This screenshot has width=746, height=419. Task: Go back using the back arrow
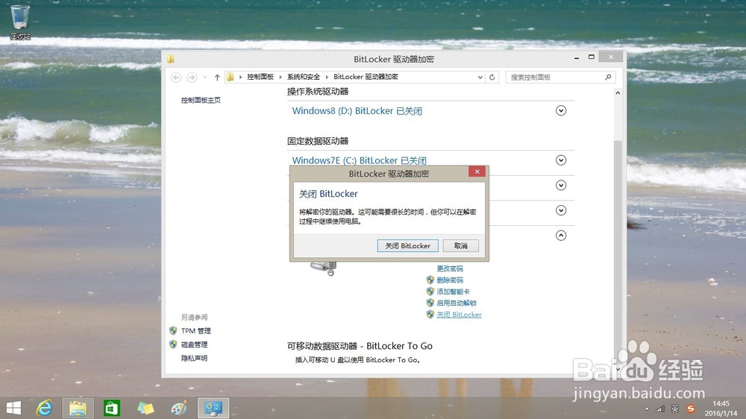pos(176,77)
